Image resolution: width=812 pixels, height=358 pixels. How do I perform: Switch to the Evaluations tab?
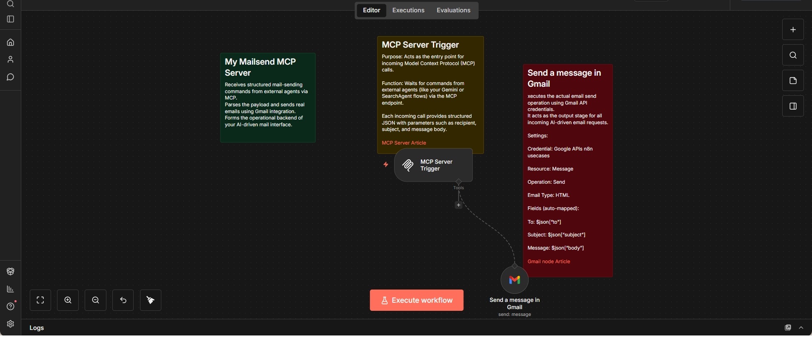coord(453,10)
